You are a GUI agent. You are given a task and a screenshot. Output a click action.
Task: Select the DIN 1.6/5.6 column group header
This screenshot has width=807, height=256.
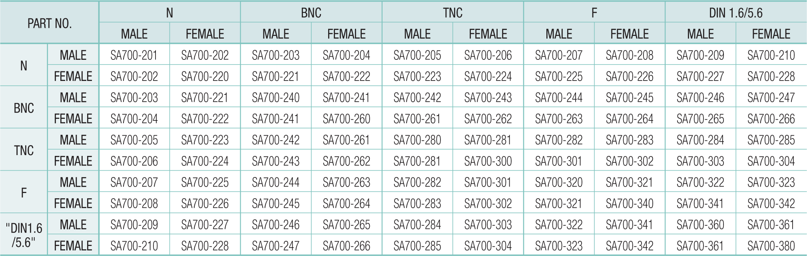coord(735,13)
